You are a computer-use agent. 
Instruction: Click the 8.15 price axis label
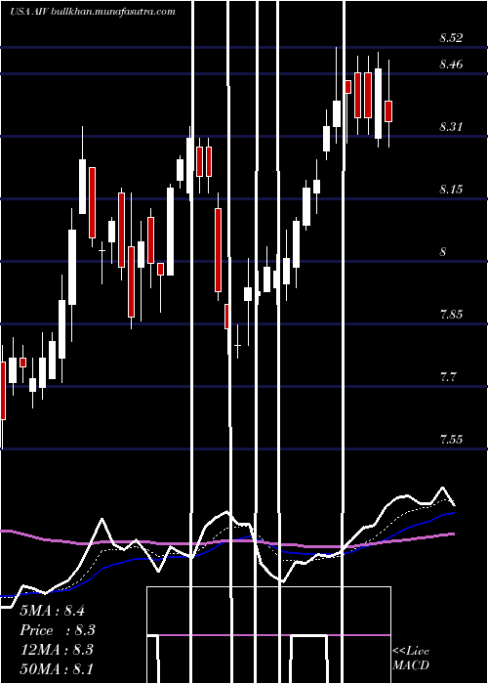(451, 190)
